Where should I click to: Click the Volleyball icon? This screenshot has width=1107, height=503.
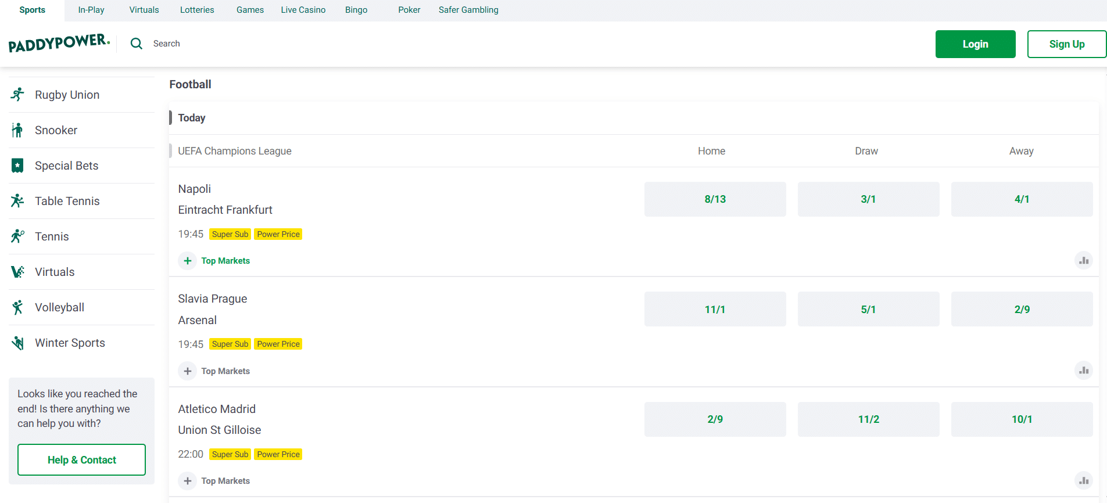(x=17, y=307)
